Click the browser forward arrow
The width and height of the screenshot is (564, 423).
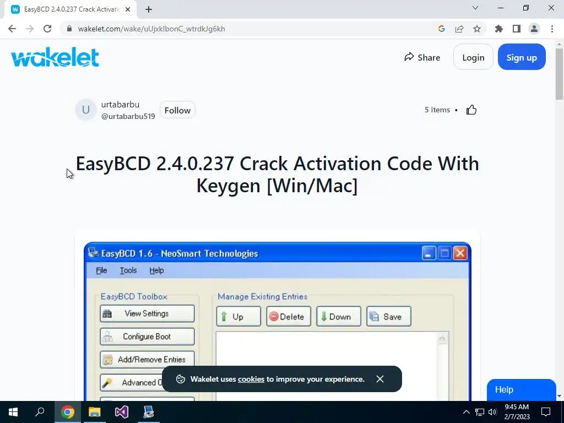point(30,29)
